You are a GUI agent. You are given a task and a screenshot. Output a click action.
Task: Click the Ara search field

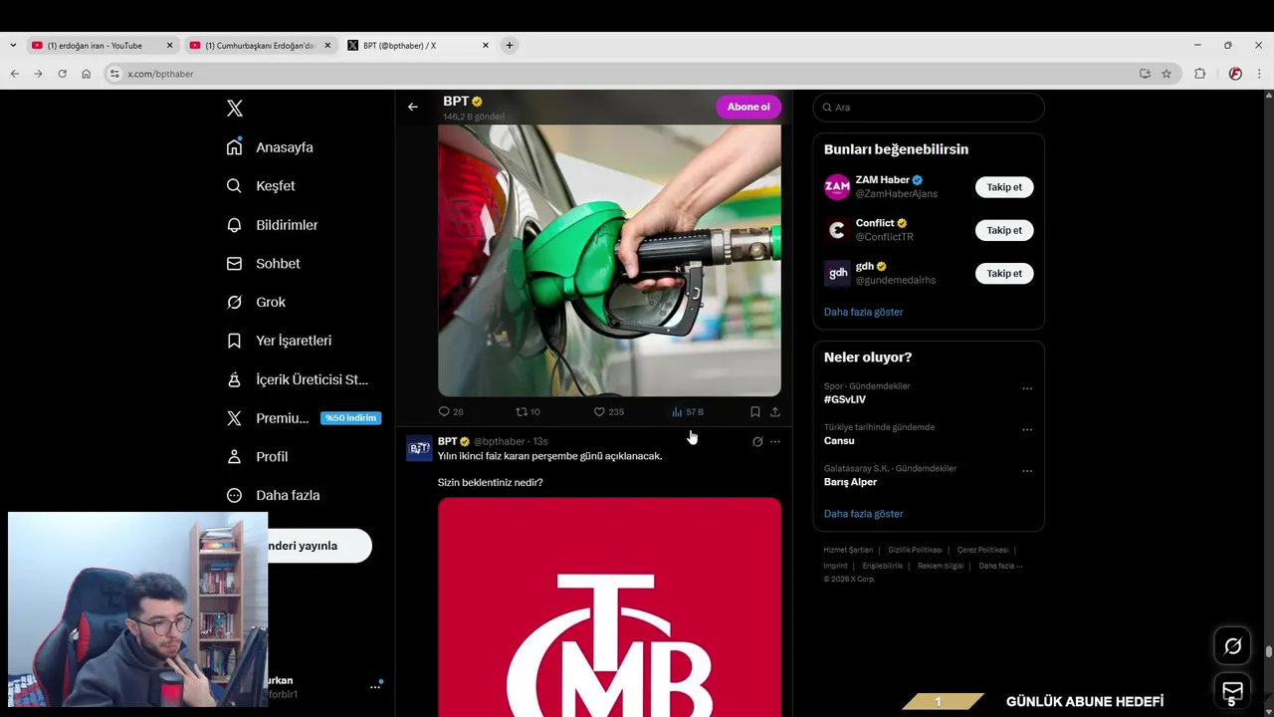929,107
